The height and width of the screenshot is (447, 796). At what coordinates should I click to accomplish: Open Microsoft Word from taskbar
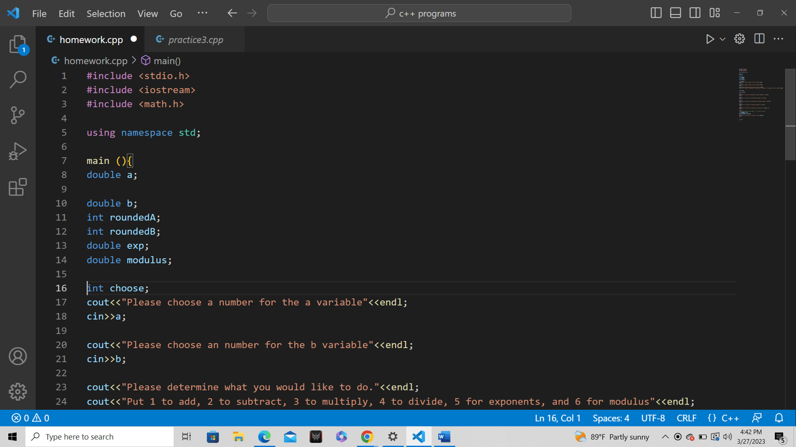pos(444,437)
